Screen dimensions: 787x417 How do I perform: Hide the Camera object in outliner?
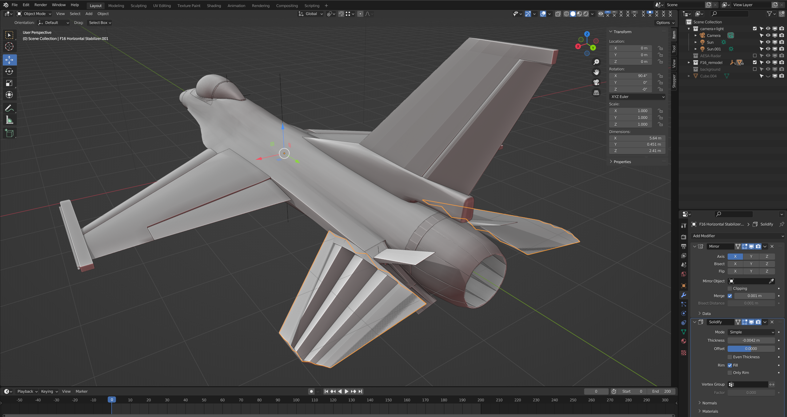pyautogui.click(x=768, y=35)
